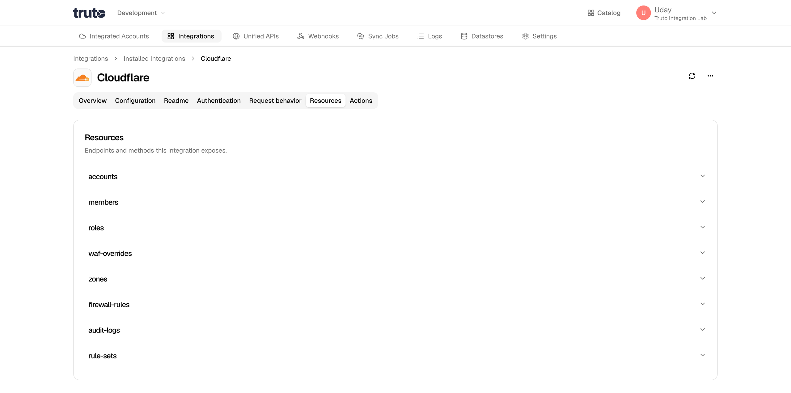Select the Request behavior tab

(x=275, y=101)
